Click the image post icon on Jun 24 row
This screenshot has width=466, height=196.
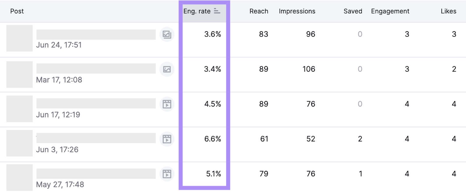click(x=167, y=35)
